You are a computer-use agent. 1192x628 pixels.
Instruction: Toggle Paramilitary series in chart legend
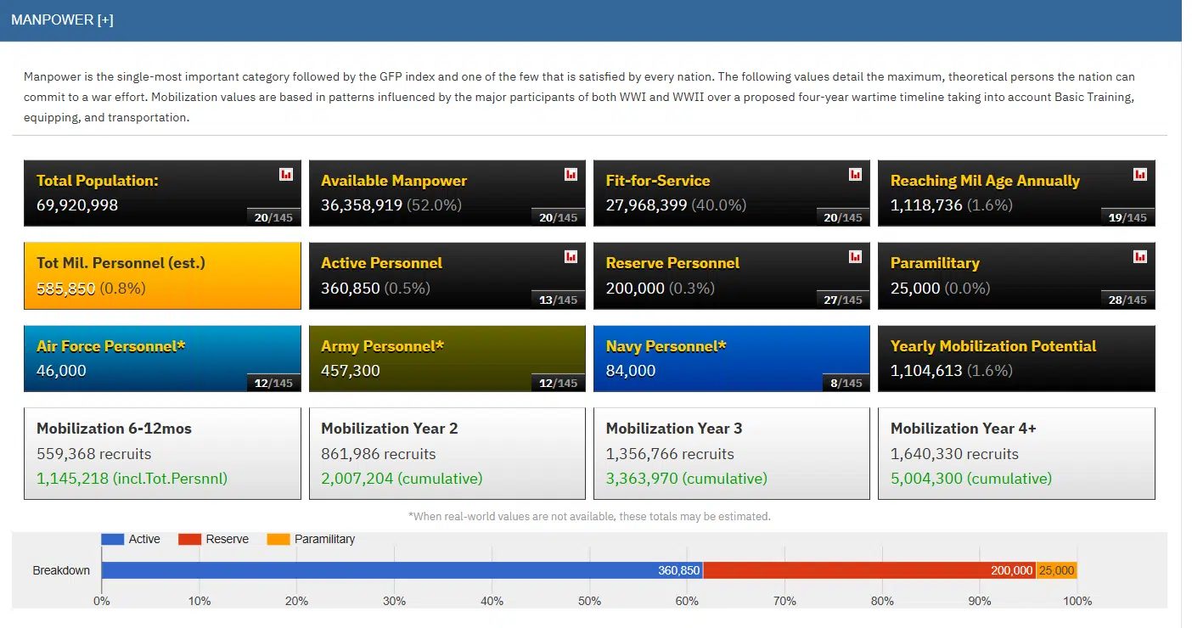(x=311, y=539)
